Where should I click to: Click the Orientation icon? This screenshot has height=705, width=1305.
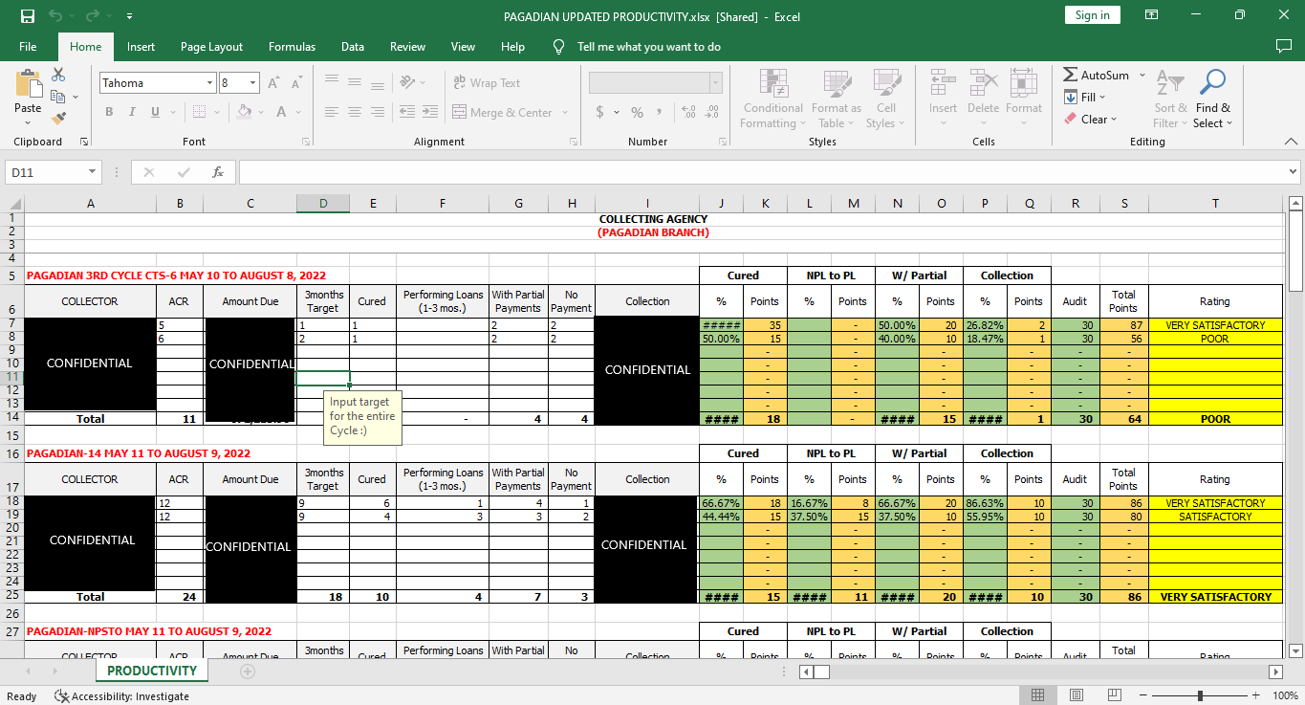[408, 82]
